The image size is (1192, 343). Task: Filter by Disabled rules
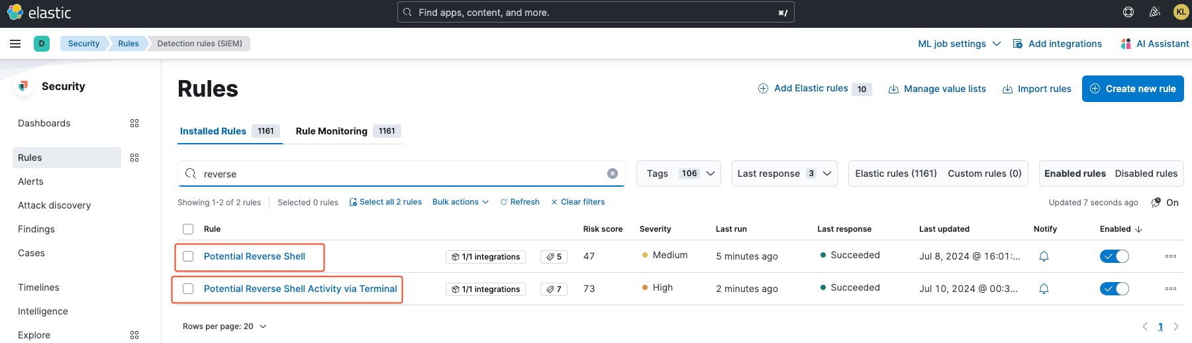pyautogui.click(x=1146, y=173)
